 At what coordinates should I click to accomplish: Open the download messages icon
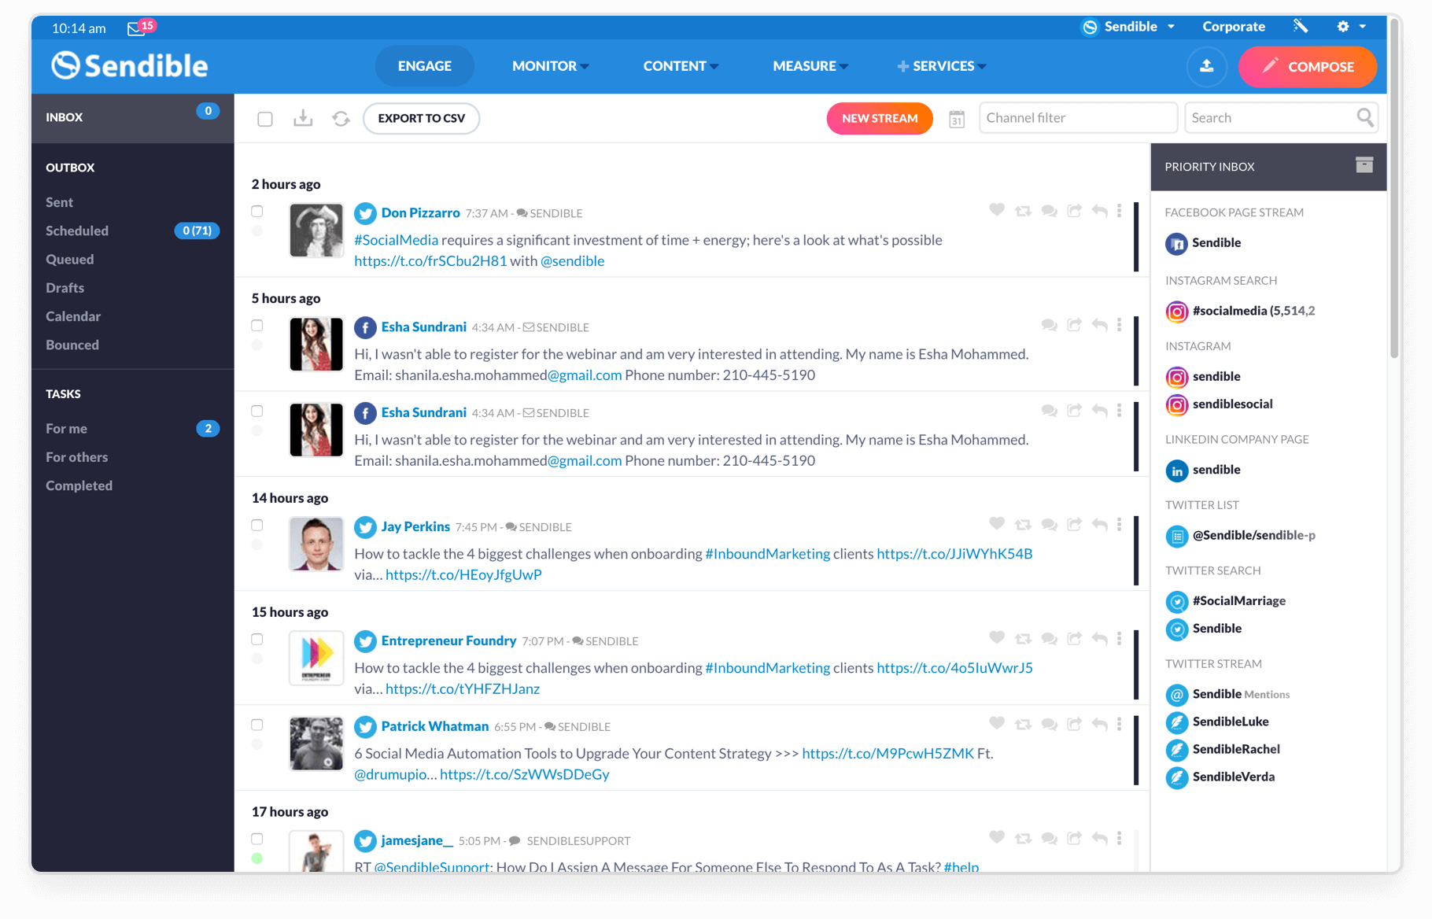(x=303, y=118)
